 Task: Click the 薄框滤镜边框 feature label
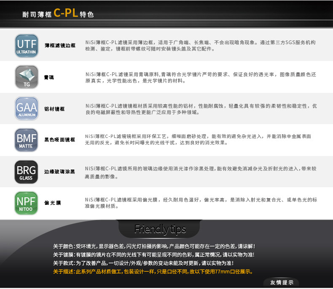(x=60, y=45)
